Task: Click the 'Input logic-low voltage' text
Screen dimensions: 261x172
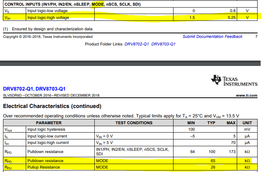Action: [47, 11]
